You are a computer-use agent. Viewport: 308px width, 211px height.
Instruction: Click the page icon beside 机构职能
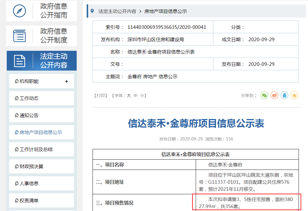[x=17, y=81]
